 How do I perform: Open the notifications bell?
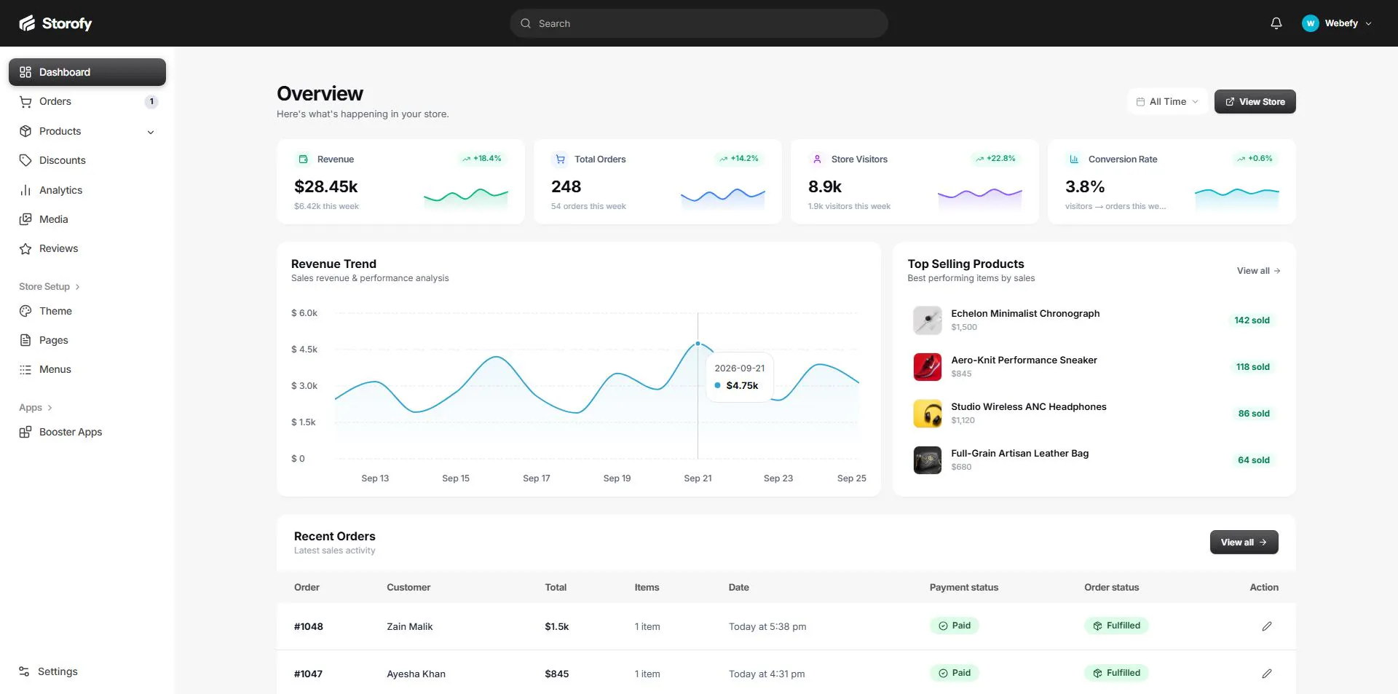point(1276,23)
